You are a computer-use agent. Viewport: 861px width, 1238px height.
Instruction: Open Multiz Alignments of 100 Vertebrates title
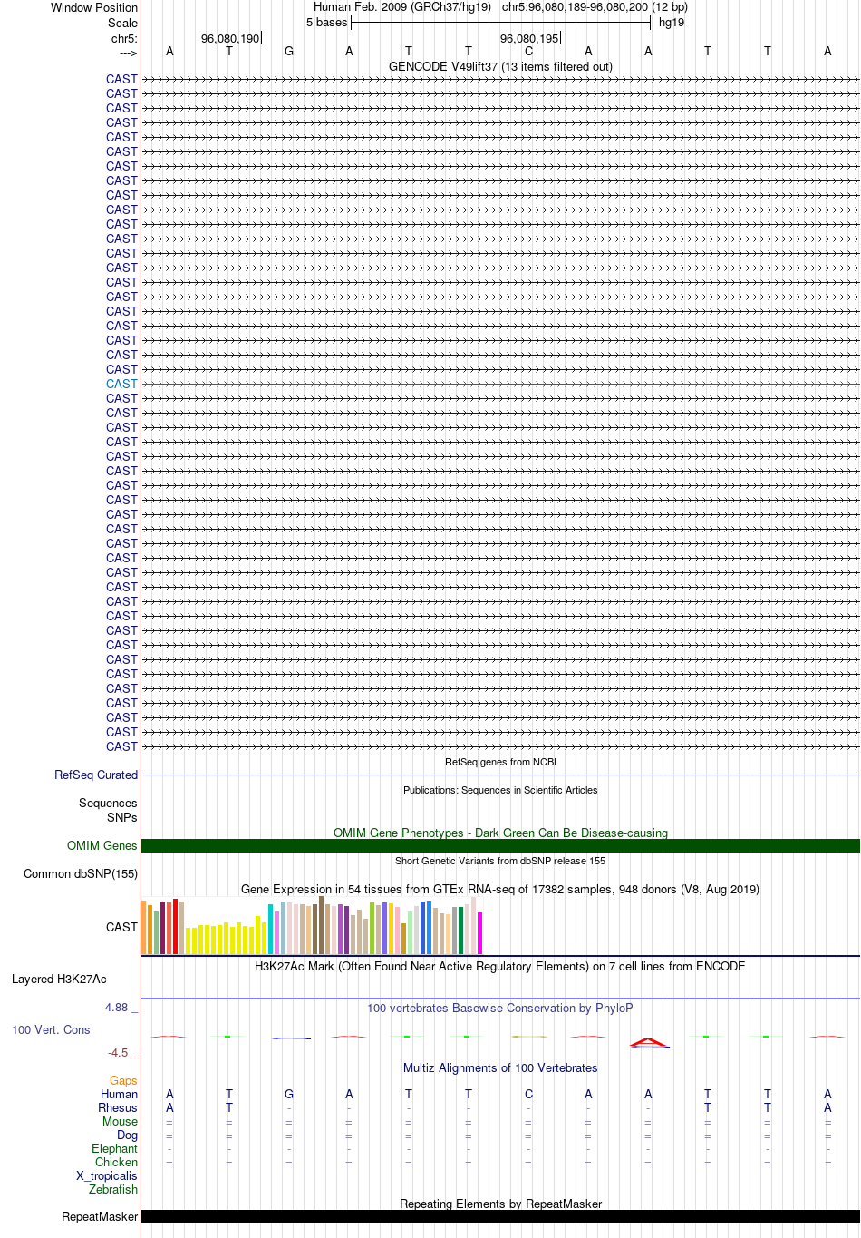[x=500, y=1067]
